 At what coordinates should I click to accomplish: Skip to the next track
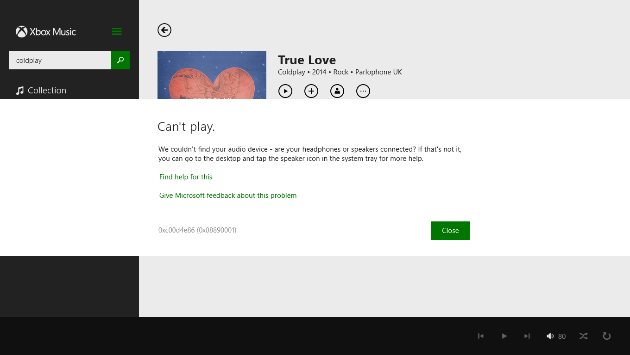point(527,336)
